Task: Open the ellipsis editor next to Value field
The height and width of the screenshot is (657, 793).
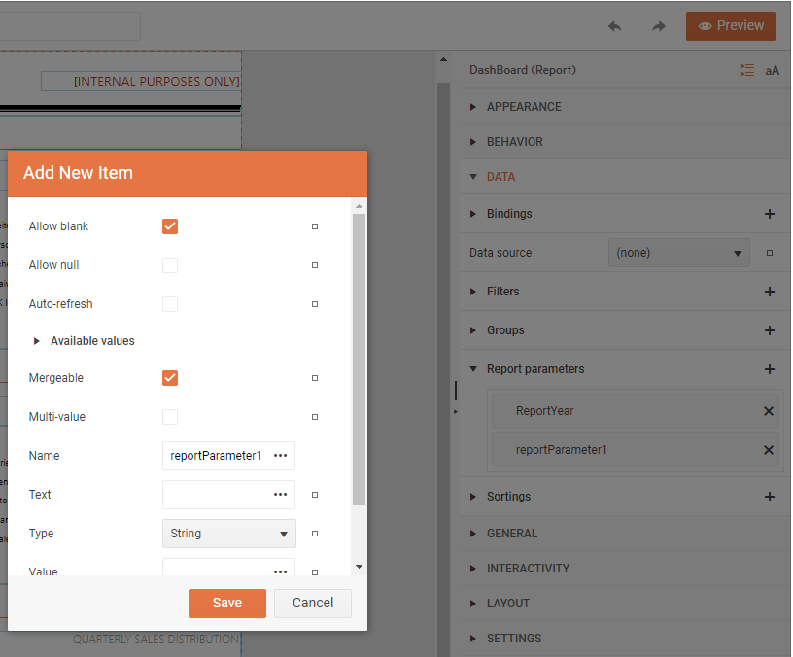Action: click(x=281, y=571)
